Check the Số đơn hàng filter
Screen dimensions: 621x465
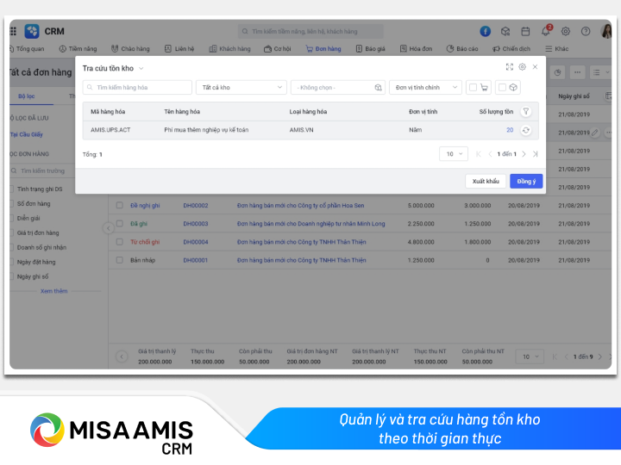pyautogui.click(x=11, y=203)
